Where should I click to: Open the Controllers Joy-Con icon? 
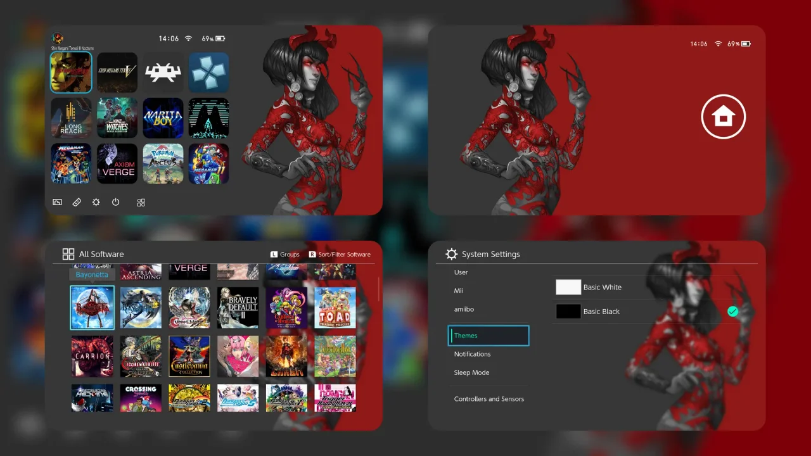(77, 203)
